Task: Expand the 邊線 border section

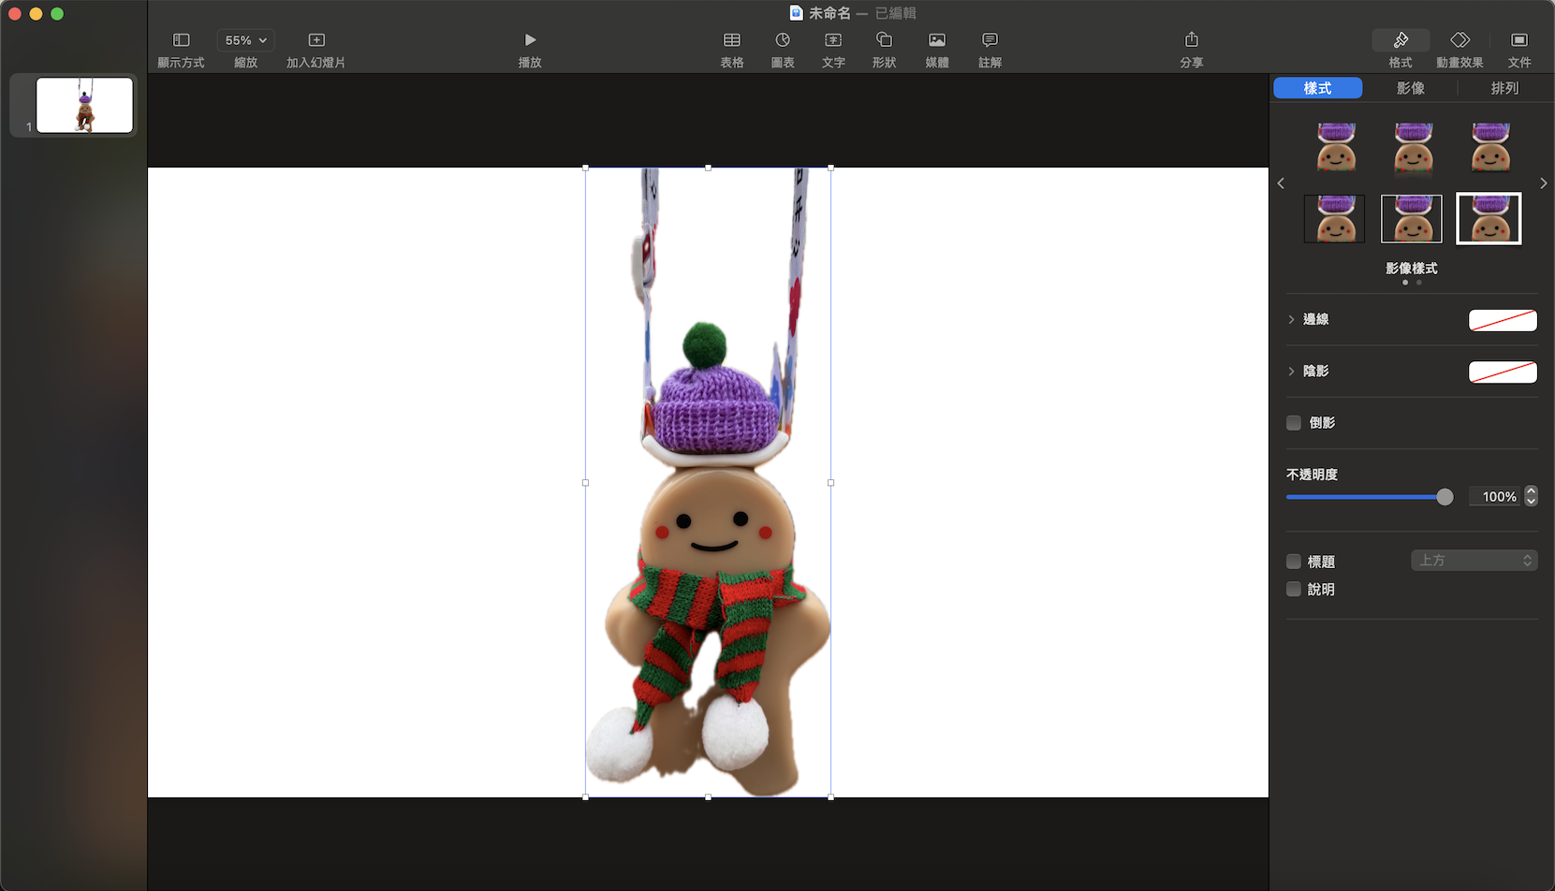Action: pyautogui.click(x=1292, y=320)
